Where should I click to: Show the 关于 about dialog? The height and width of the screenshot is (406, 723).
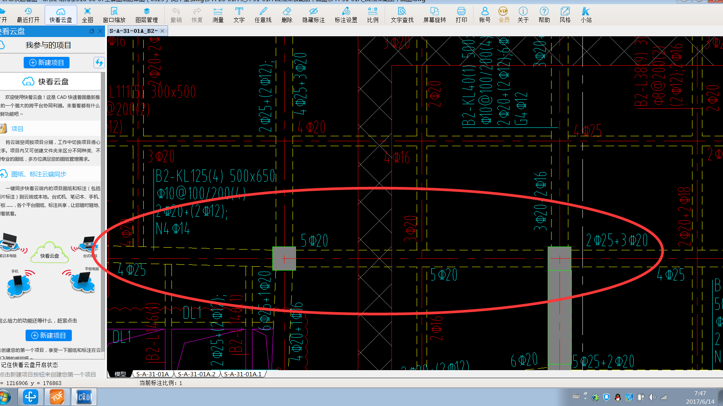(523, 15)
